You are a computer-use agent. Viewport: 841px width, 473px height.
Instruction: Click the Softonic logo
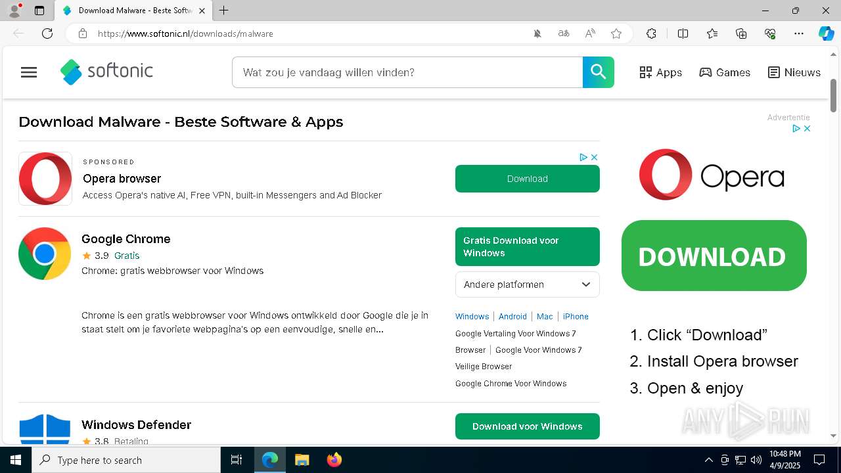point(106,72)
